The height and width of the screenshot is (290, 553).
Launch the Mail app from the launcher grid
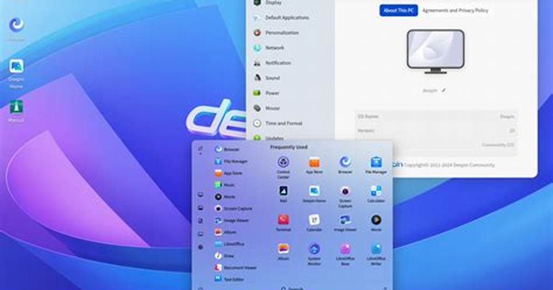click(283, 191)
